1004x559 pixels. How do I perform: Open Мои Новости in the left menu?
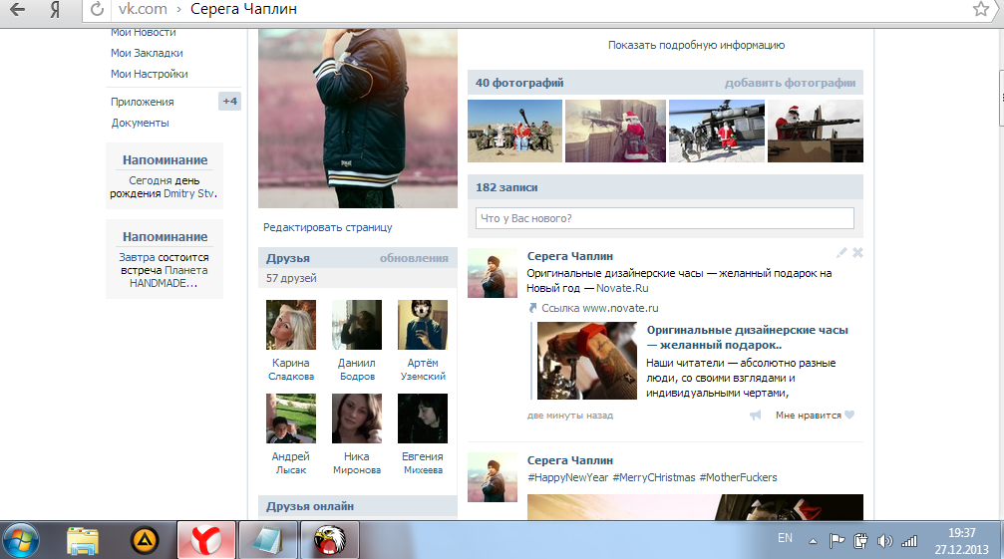pyautogui.click(x=144, y=32)
